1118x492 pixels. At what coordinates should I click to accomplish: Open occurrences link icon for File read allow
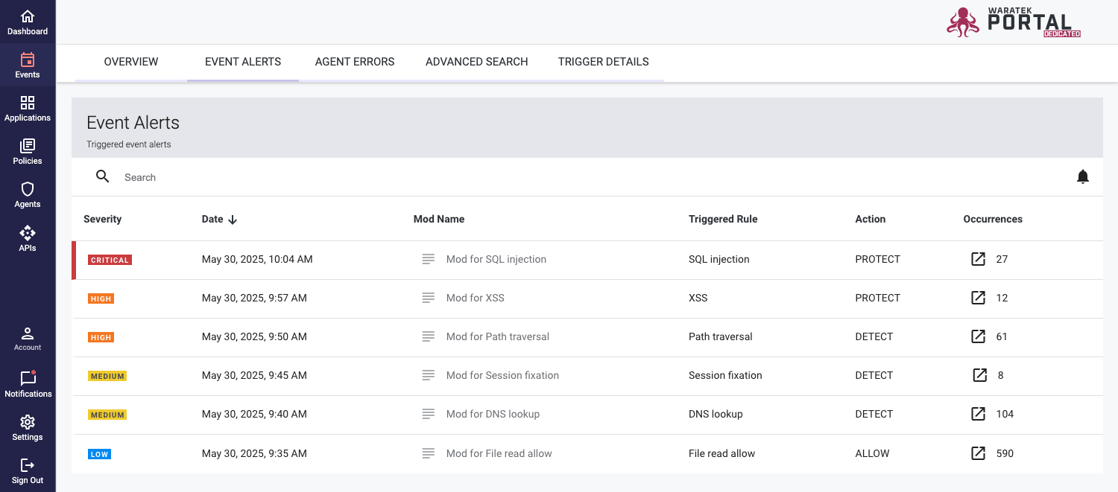[978, 453]
